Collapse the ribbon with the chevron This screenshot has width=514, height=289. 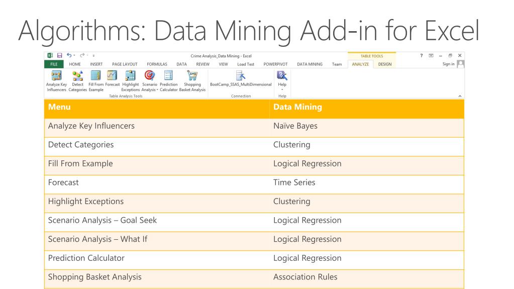pyautogui.click(x=461, y=95)
